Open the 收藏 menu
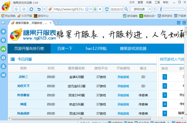 tap(149, 2)
